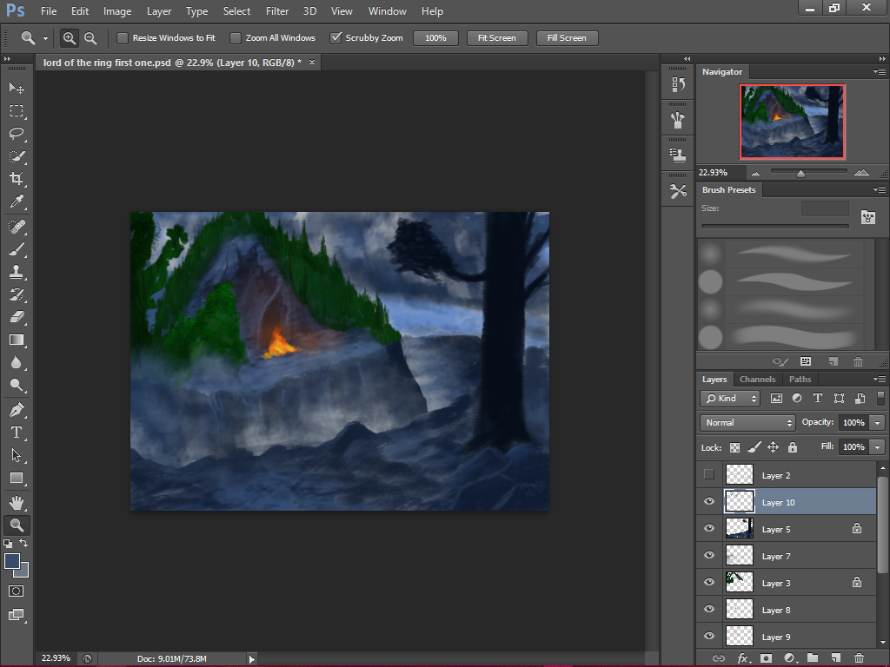Click the Navigator zoom slider handle
The height and width of the screenshot is (667, 890).
[800, 173]
